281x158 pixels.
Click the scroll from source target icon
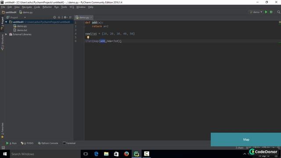pyautogui.click(x=54, y=18)
